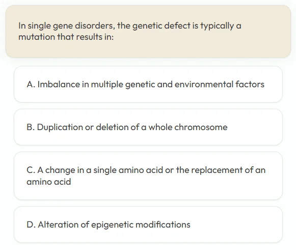Viewport: 296px width, 250px height.
Task: Choose the 'replacement of an amino acid' option
Action: coord(148,176)
